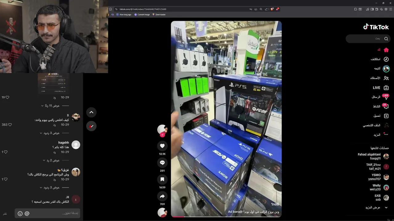Click the browser zoom magnifier in address bar

261,9
